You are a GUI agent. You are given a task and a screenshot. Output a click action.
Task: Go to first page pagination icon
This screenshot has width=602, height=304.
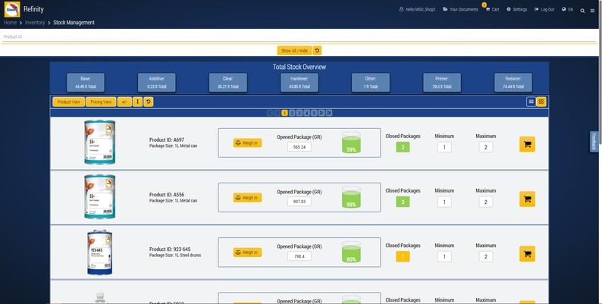[x=269, y=113]
